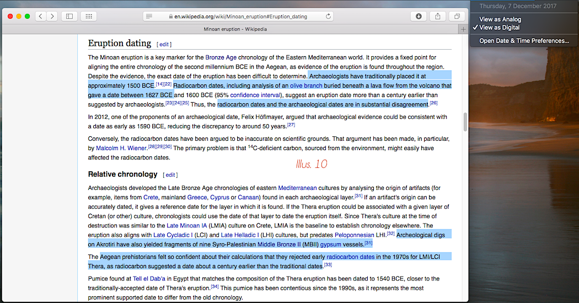Open the Greece link

pos(197,198)
